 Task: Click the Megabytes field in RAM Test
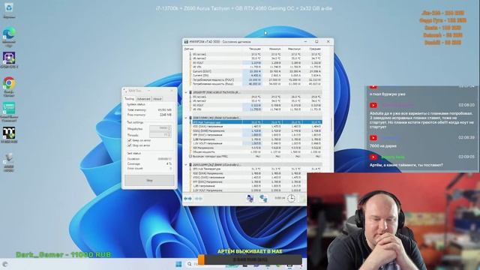pyautogui.click(x=160, y=128)
